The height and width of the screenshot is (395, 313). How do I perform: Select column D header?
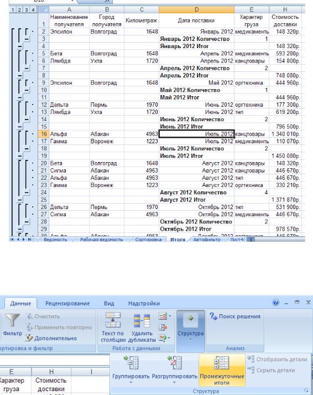click(196, 9)
